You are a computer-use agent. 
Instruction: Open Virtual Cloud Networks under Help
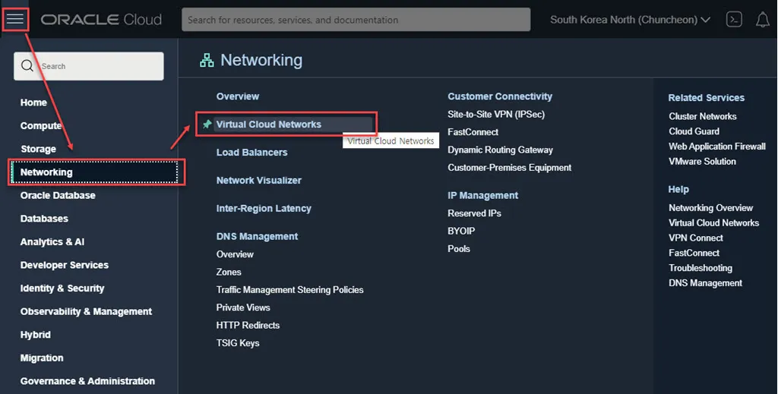(713, 223)
